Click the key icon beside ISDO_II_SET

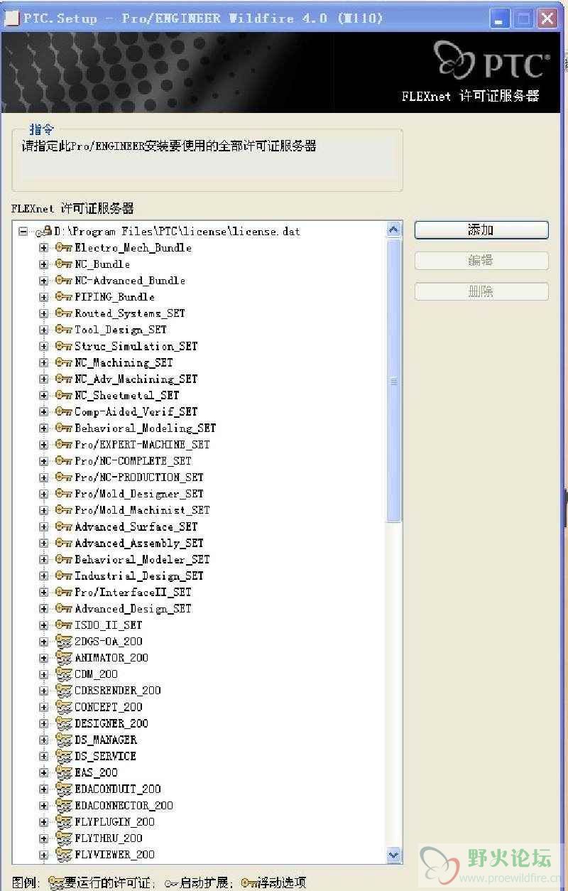(x=64, y=625)
